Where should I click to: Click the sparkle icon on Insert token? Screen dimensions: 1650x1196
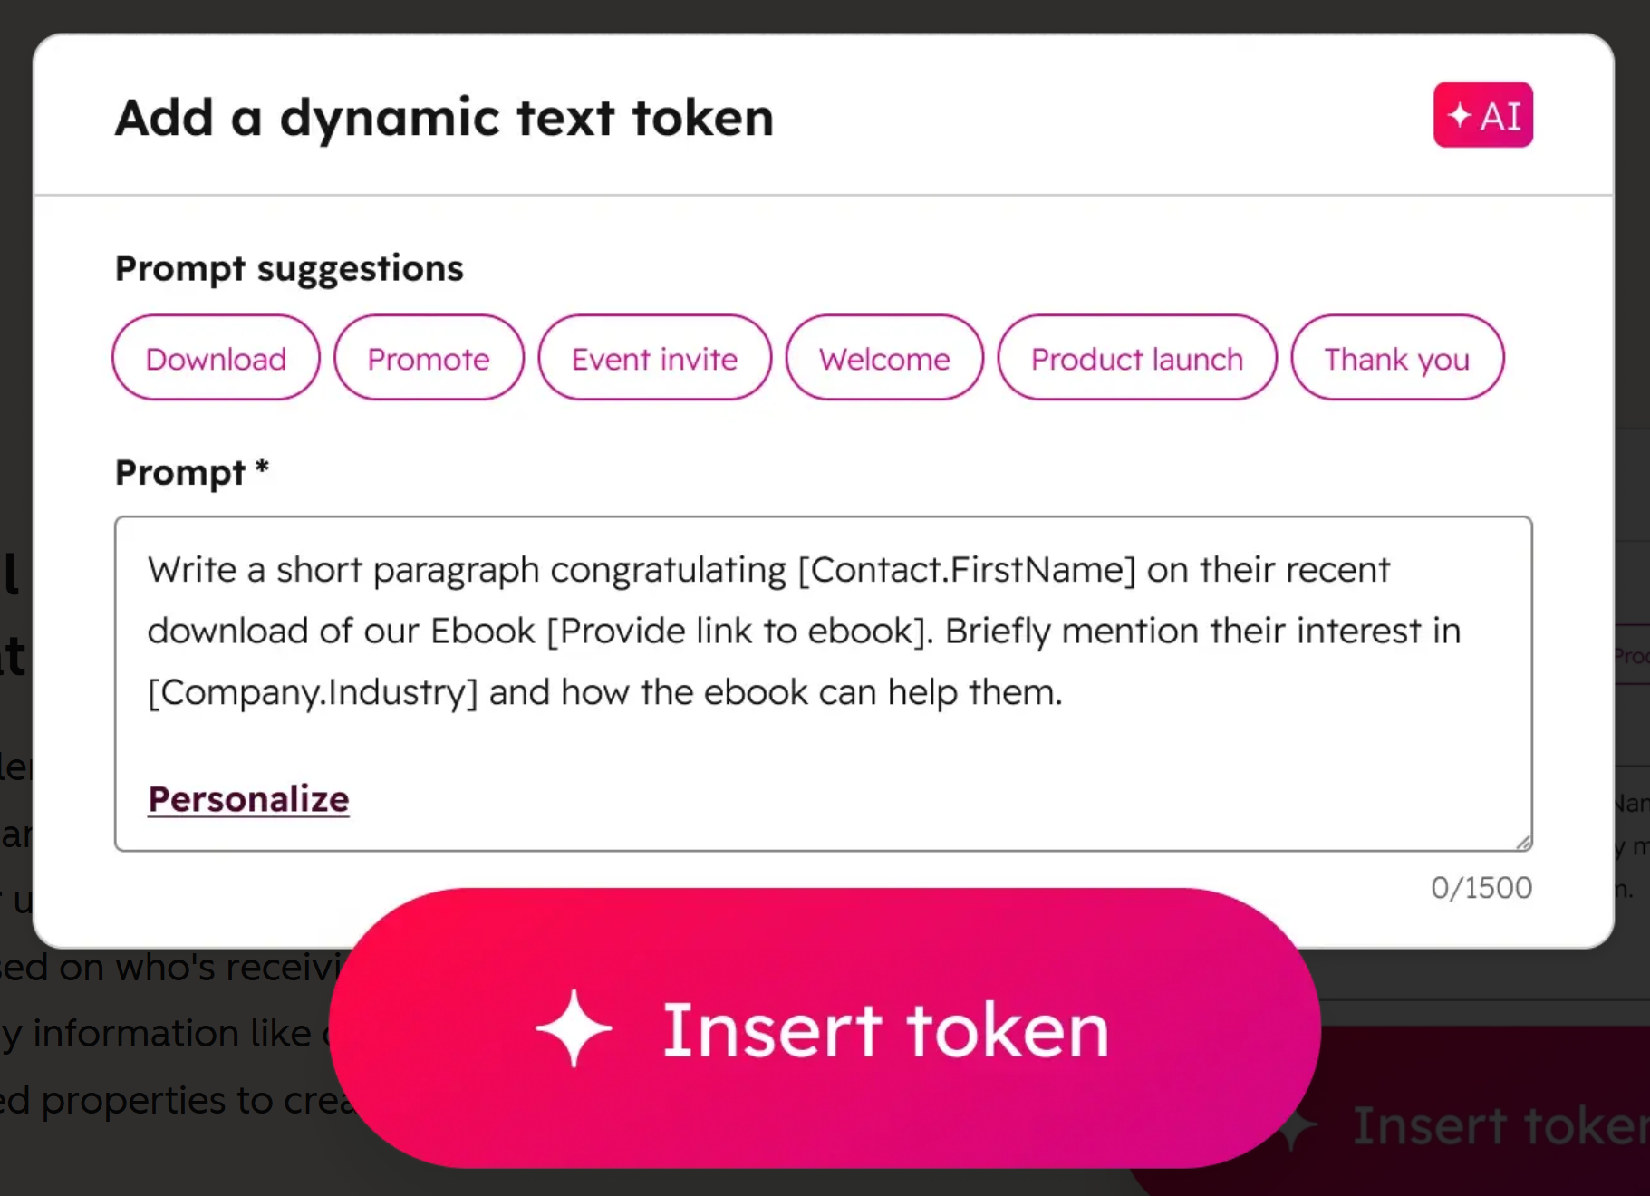pyautogui.click(x=574, y=1027)
